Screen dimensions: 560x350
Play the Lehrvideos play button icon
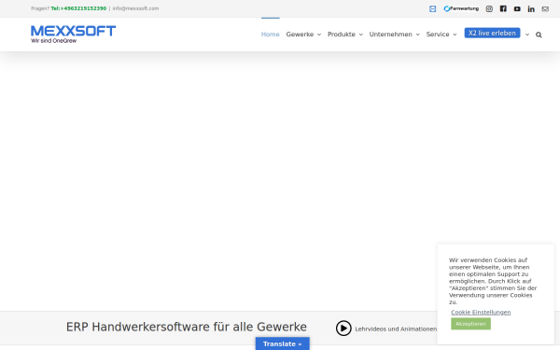pos(343,329)
